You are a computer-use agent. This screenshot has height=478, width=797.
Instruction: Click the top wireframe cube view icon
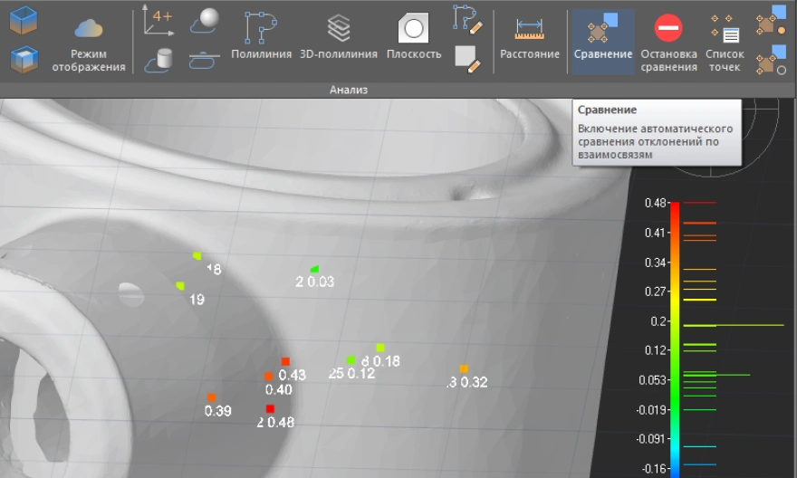(x=24, y=20)
